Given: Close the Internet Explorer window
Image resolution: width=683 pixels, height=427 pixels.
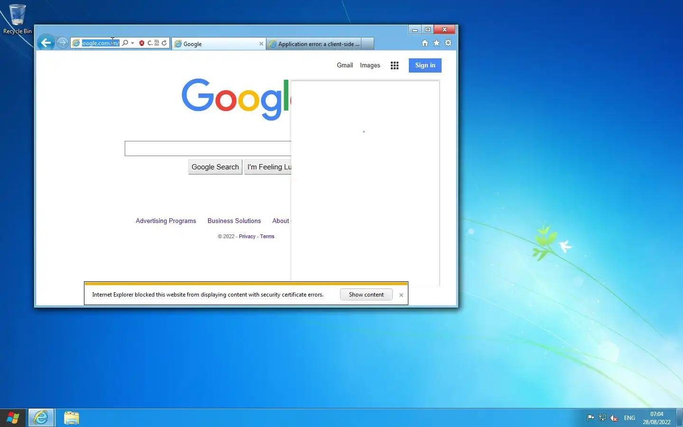Looking at the screenshot, I should (445, 29).
